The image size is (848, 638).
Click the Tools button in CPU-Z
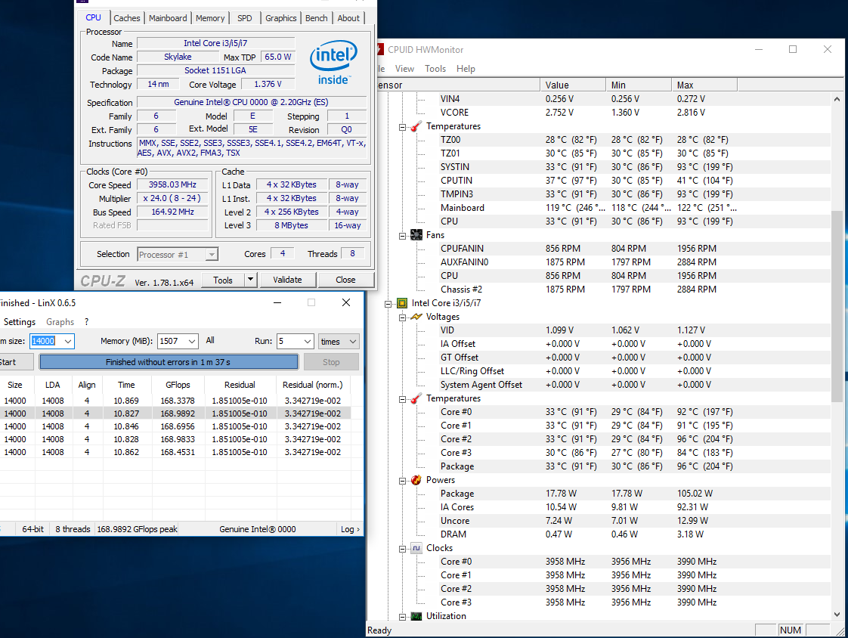coord(223,280)
